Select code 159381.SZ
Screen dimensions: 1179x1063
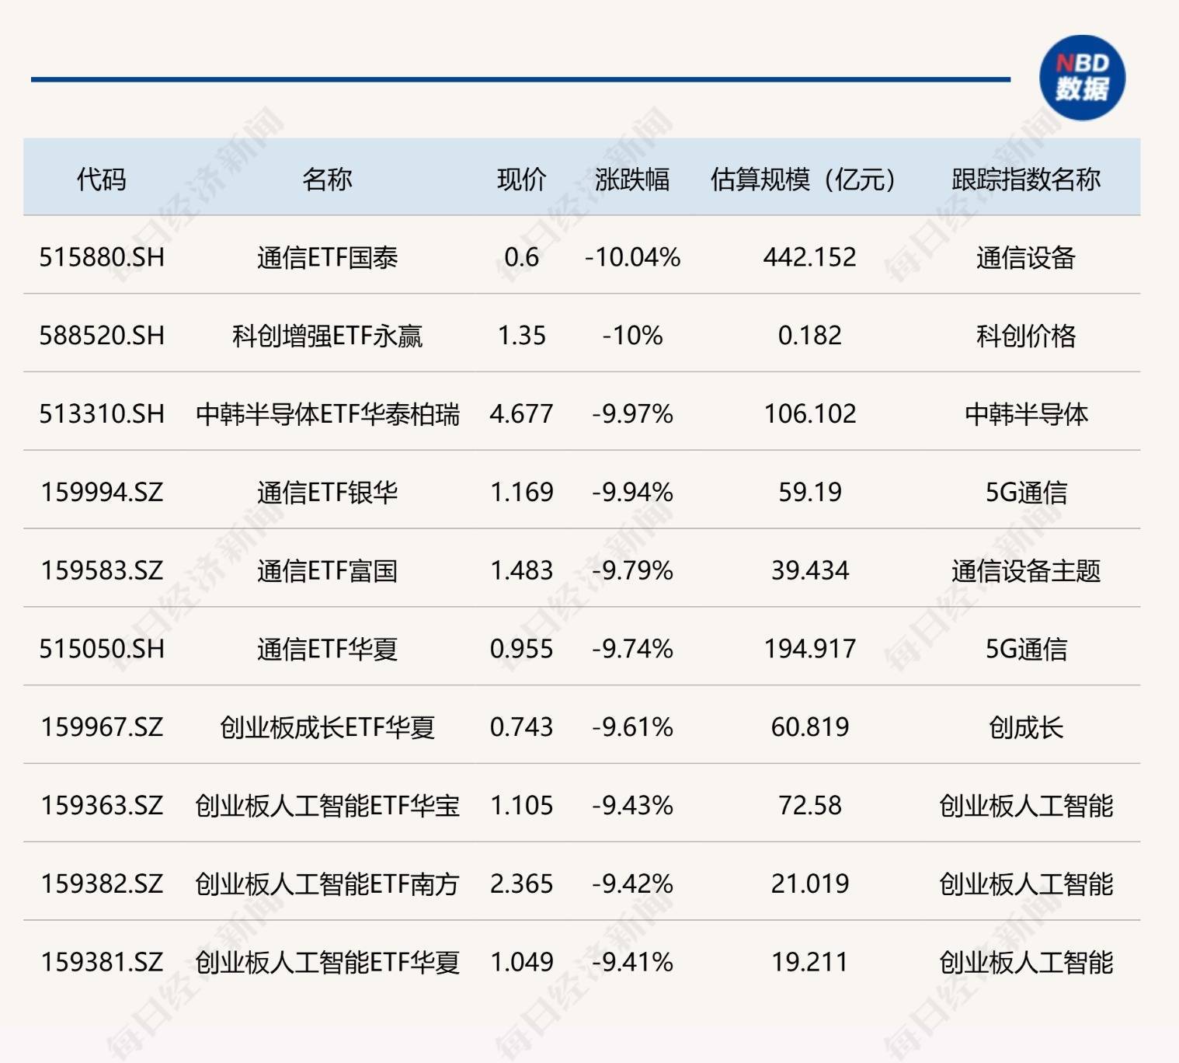coord(102,963)
